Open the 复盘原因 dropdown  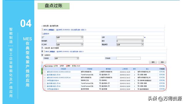pyautogui.click(x=130, y=44)
